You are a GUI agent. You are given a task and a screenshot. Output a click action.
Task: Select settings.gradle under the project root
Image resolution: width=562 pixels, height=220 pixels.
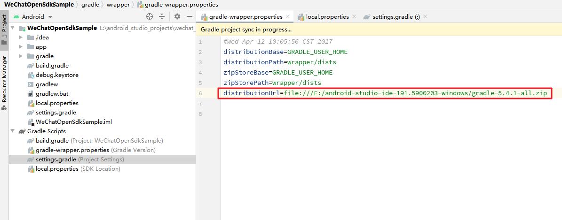pos(56,112)
